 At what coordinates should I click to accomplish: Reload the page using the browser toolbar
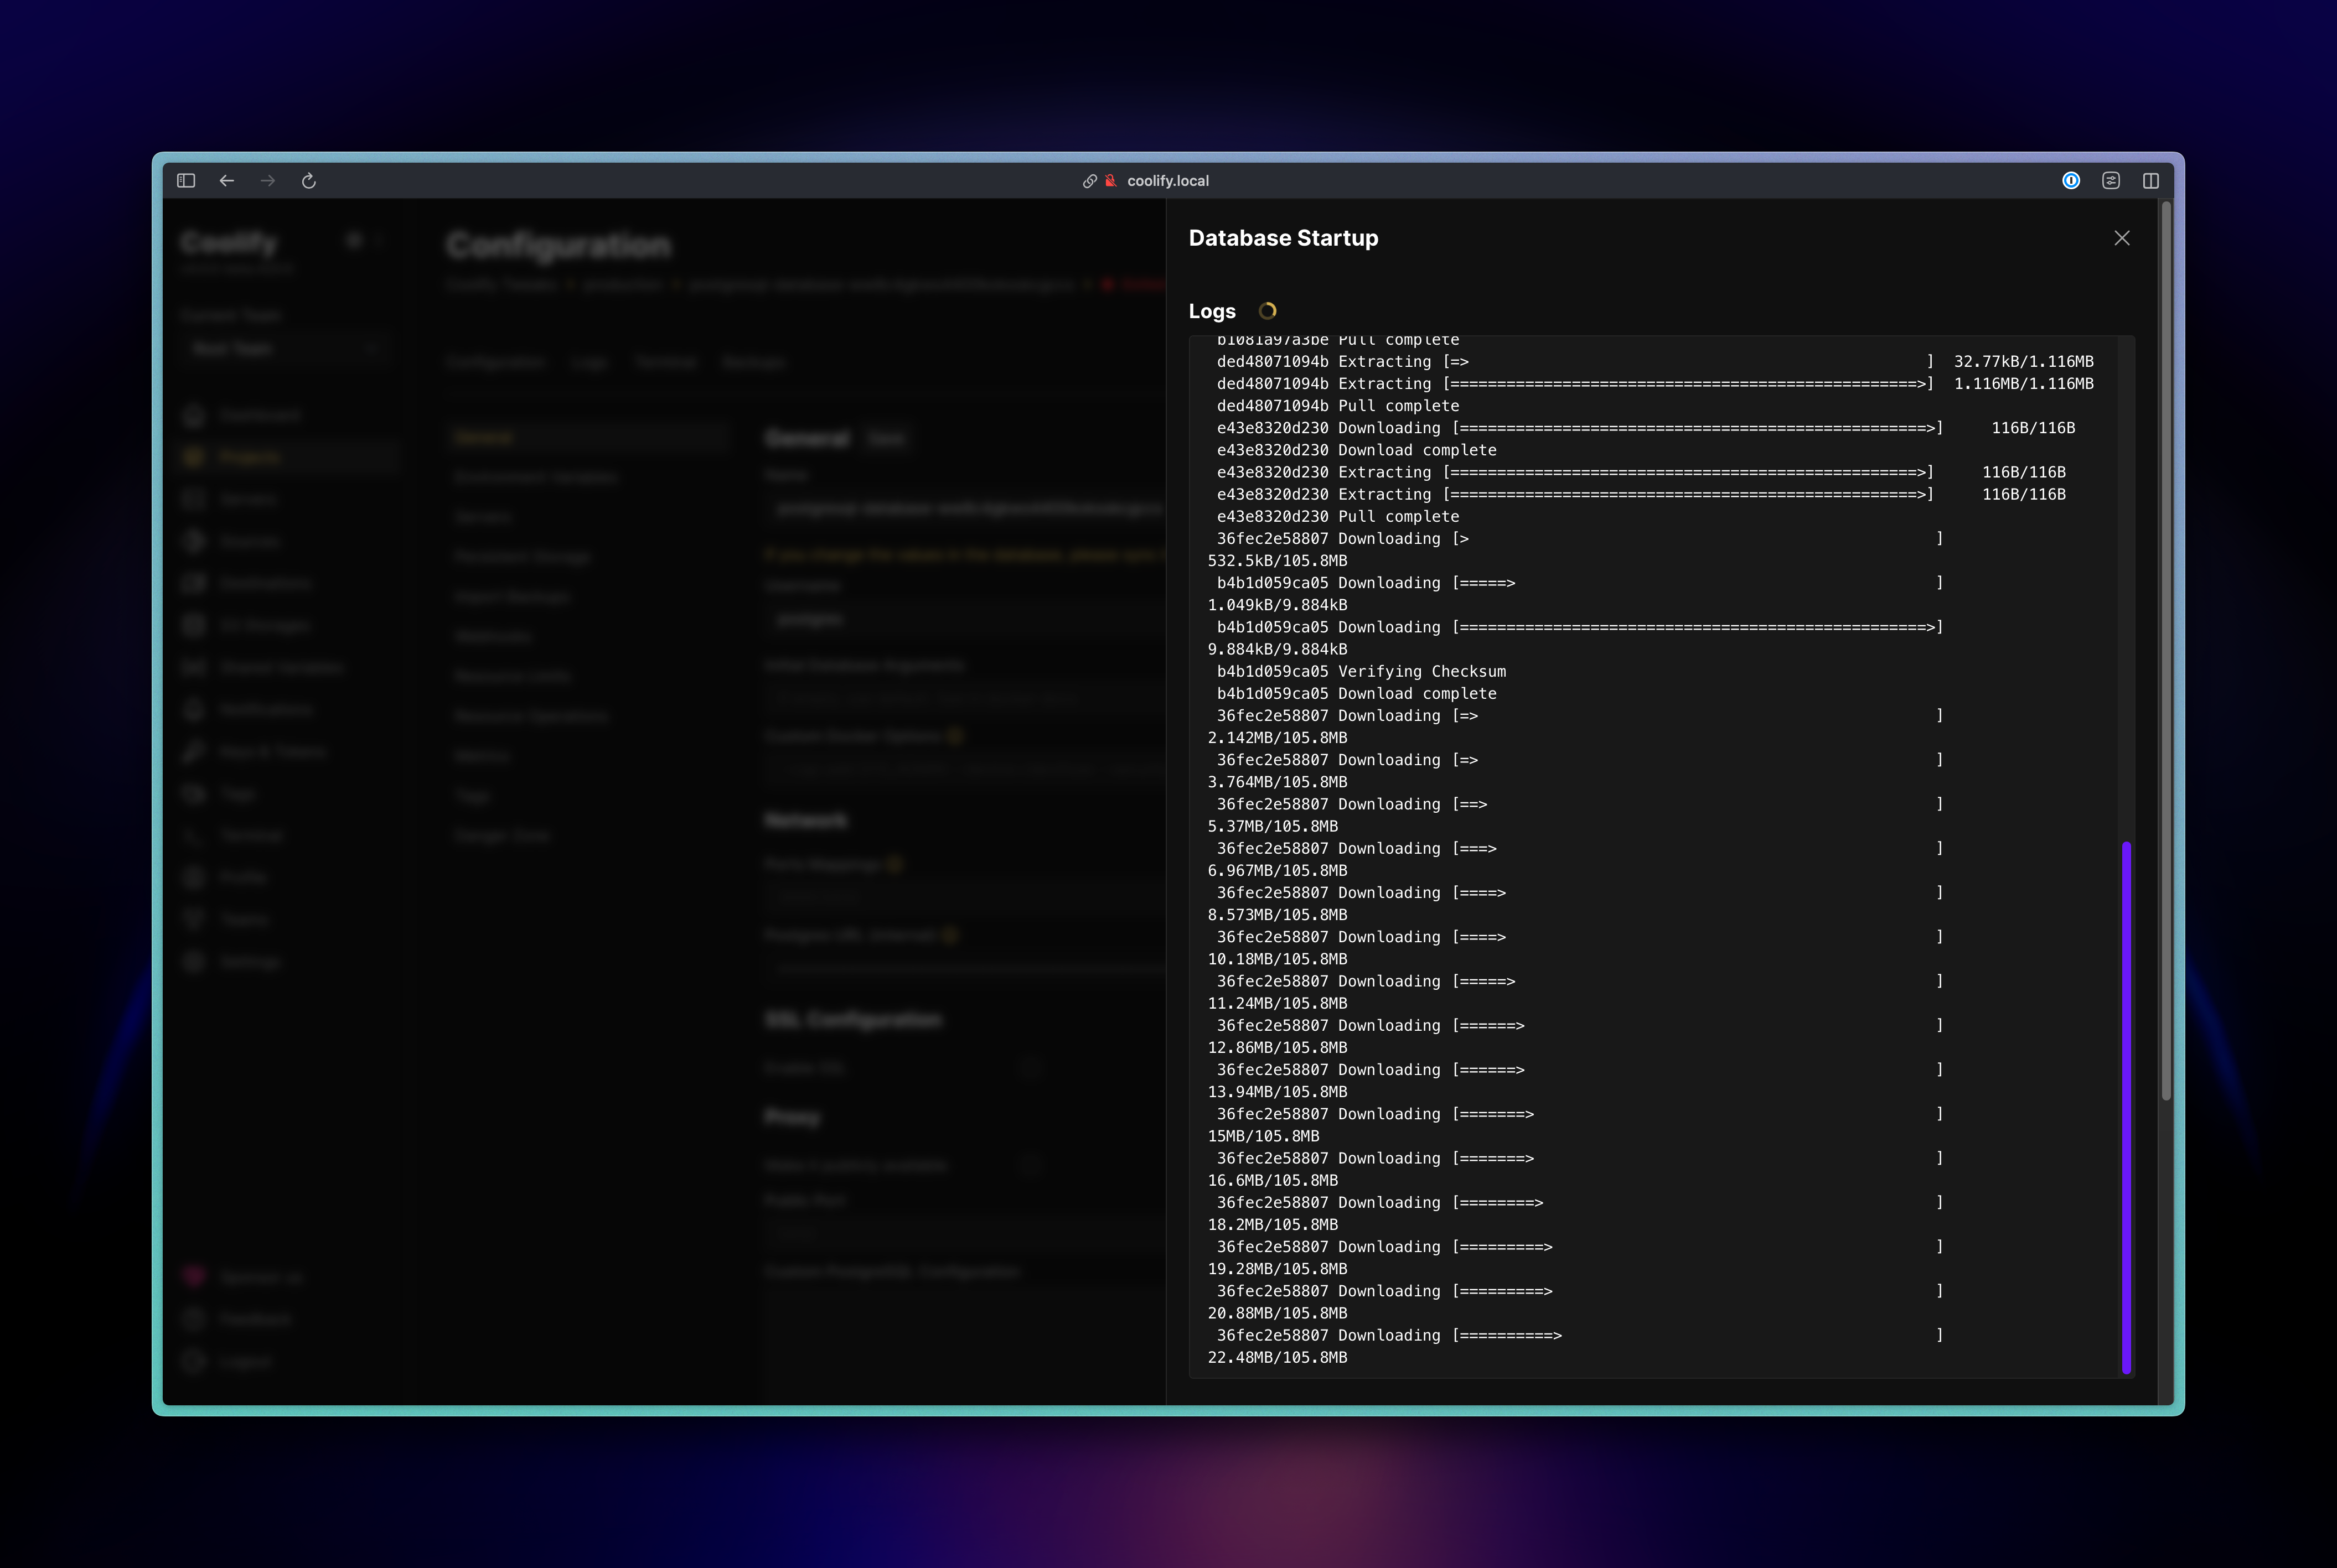click(x=308, y=181)
